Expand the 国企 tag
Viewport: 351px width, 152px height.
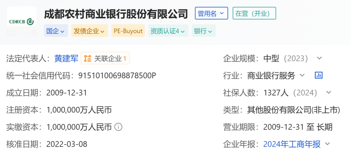pos(56,31)
